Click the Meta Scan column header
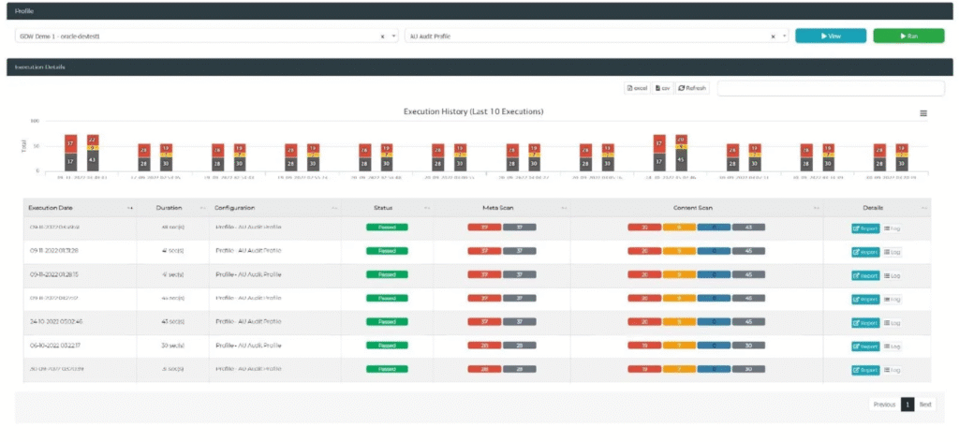Image resolution: width=959 pixels, height=442 pixels. [502, 209]
